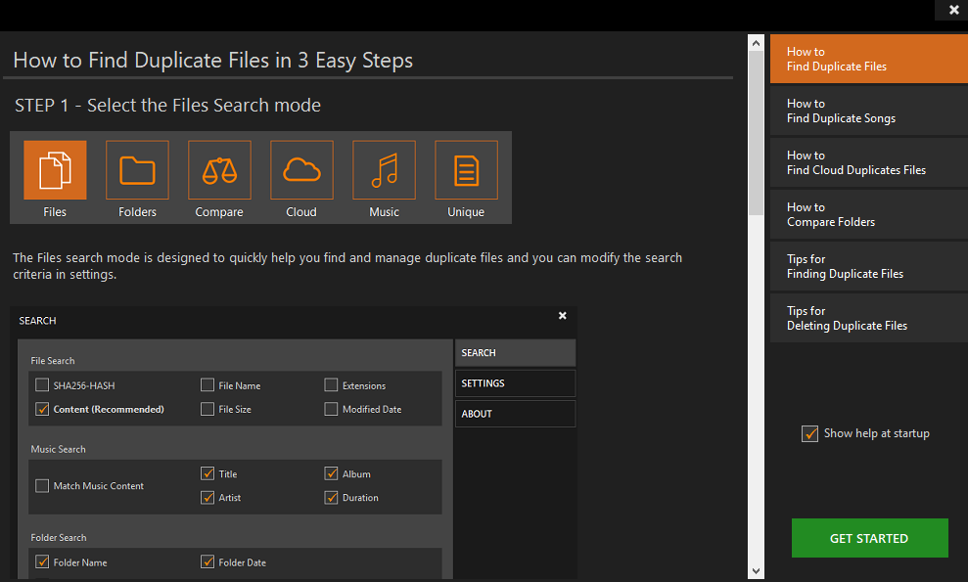The height and width of the screenshot is (582, 968).
Task: Disable Show help at startup checkbox
Action: (809, 433)
